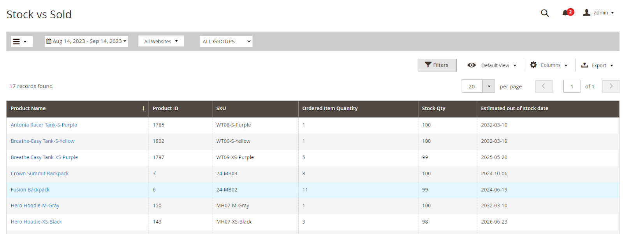Open the notifications bell
The image size is (623, 234).
tap(566, 13)
